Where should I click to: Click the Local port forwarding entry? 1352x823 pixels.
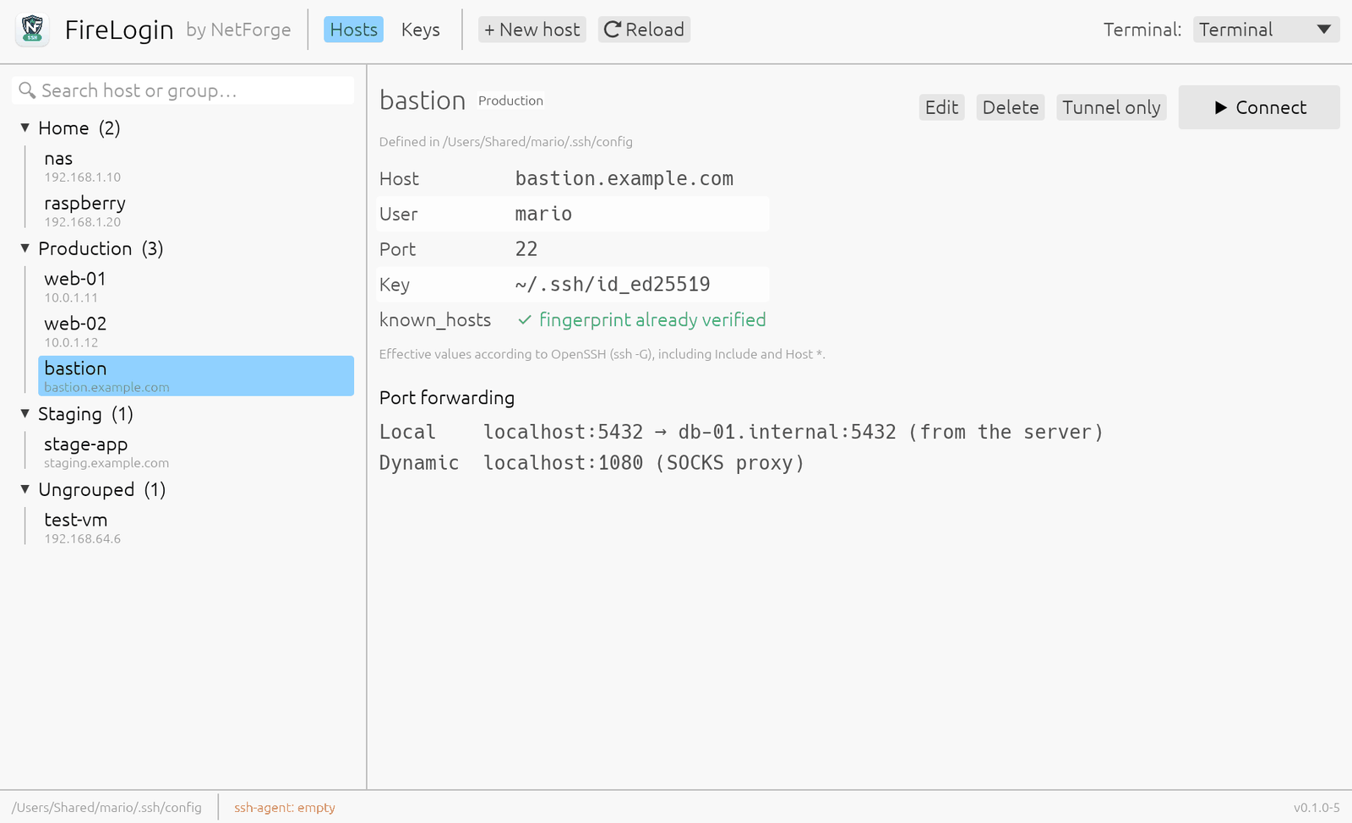coord(741,432)
